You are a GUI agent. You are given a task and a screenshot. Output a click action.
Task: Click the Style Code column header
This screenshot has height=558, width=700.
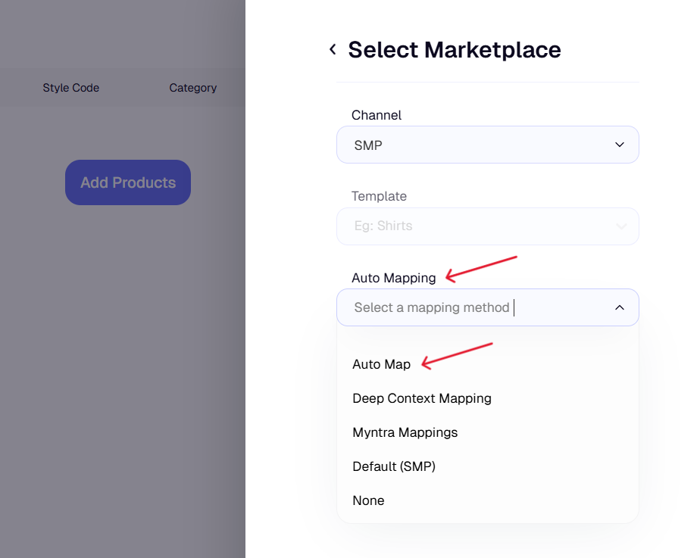[71, 88]
